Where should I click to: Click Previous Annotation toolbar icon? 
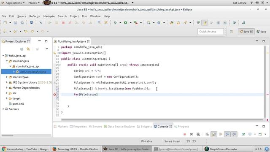15,31
